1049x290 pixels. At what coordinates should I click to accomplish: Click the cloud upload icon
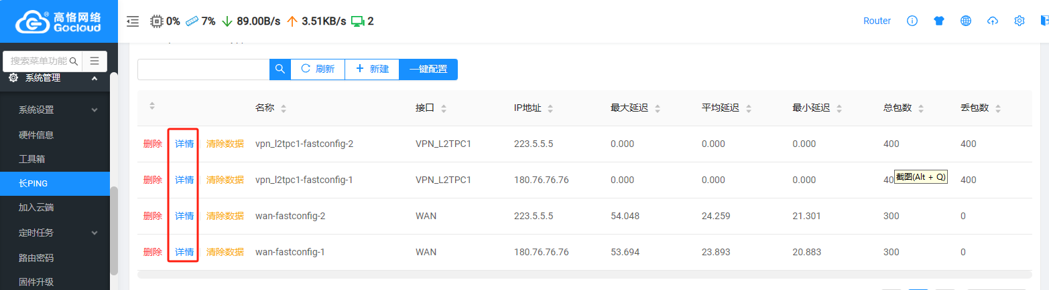coord(993,21)
